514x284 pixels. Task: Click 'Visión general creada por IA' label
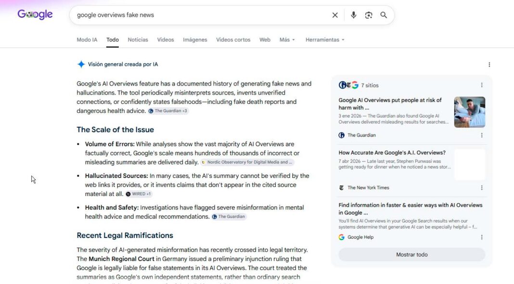[x=123, y=64]
